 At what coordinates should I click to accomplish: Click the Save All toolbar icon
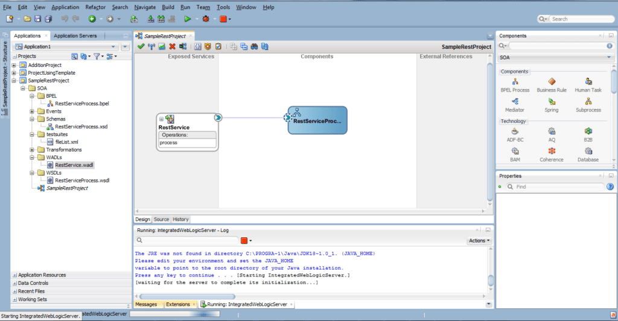click(48, 19)
